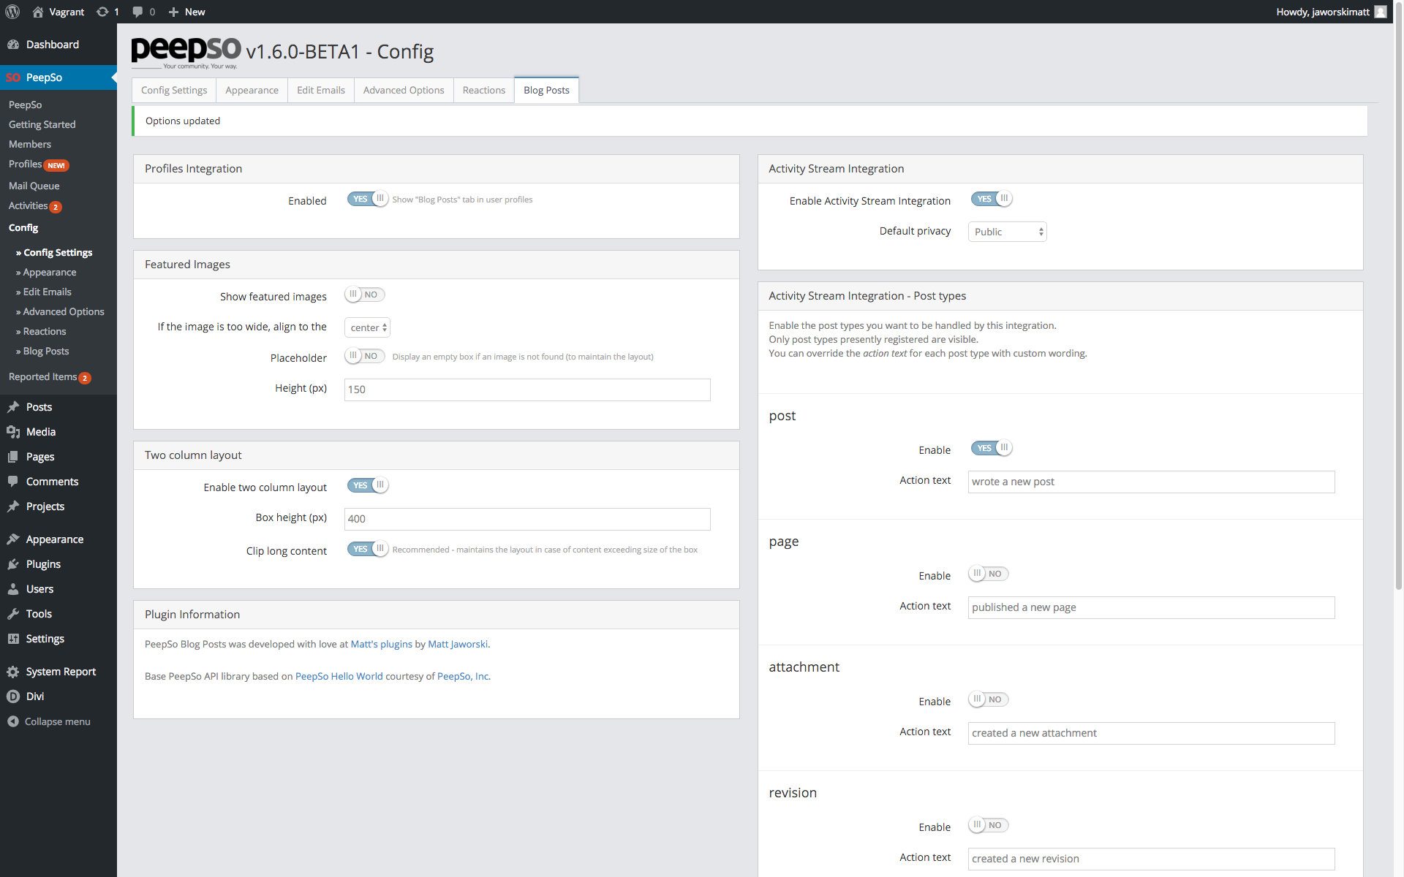This screenshot has width=1404, height=877.
Task: Select the Blog Posts tab
Action: (546, 90)
